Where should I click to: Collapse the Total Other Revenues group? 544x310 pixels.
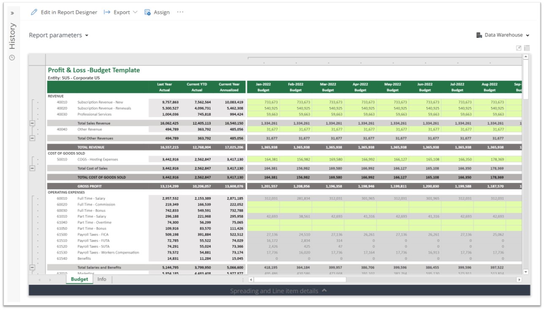32,138
